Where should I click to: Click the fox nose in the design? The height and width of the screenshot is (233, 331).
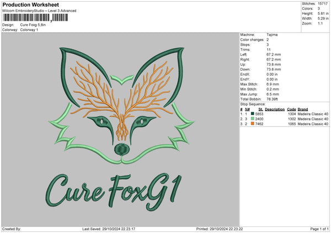pos(120,148)
